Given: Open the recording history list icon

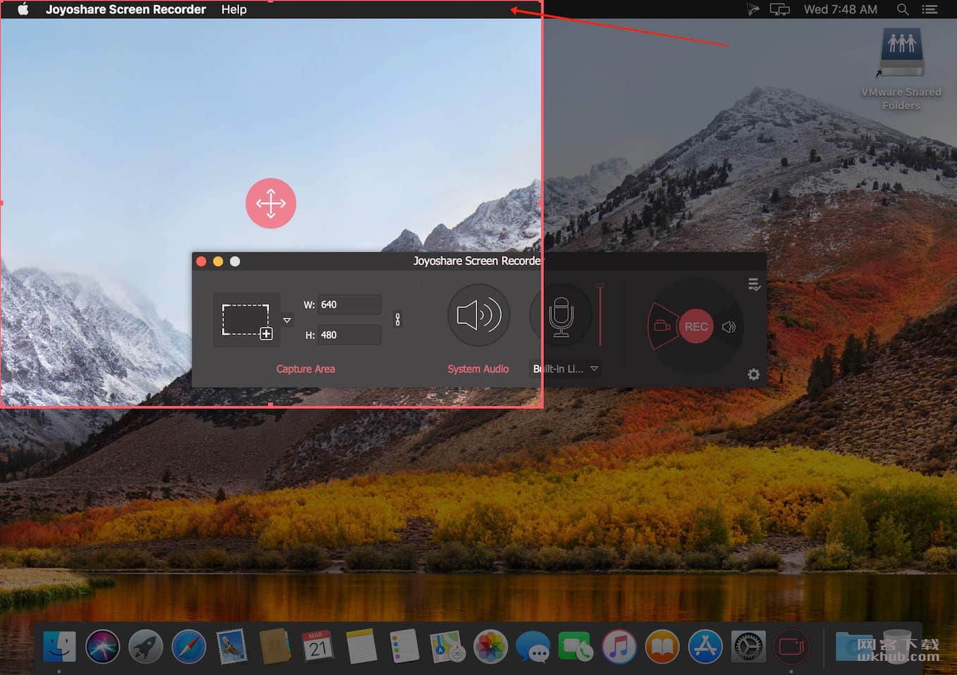Looking at the screenshot, I should [754, 284].
